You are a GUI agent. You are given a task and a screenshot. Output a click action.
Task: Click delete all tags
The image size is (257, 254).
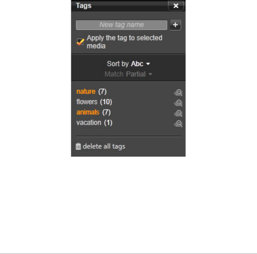104,147
